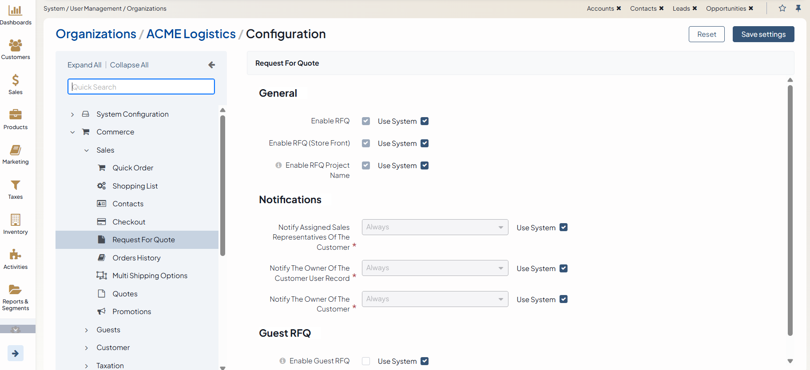Click the Expand All link
This screenshot has width=810, height=370.
tap(84, 65)
